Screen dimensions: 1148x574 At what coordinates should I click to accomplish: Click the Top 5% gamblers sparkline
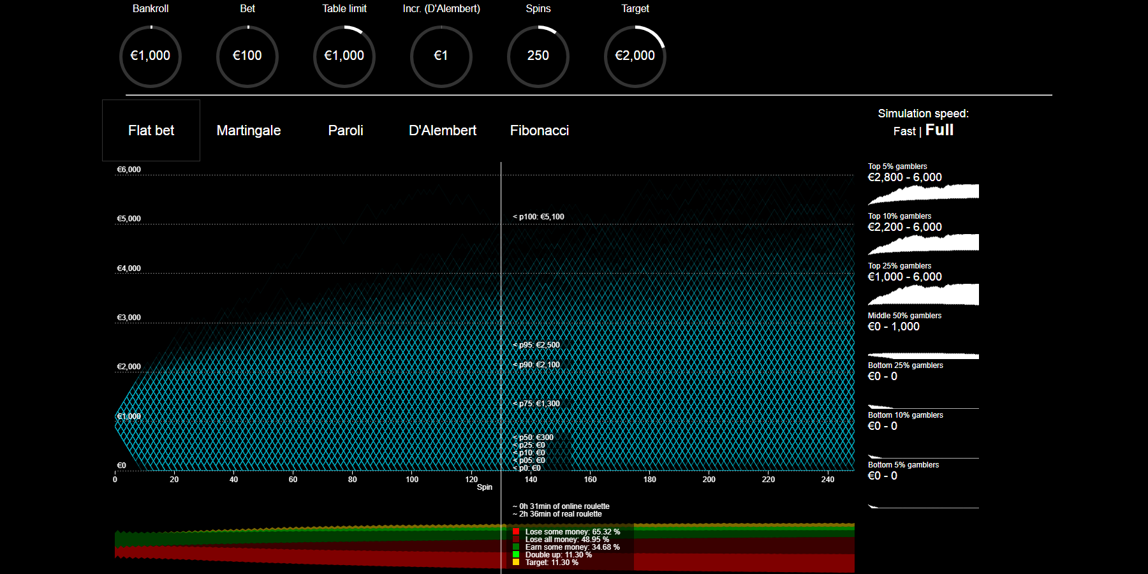(x=923, y=193)
